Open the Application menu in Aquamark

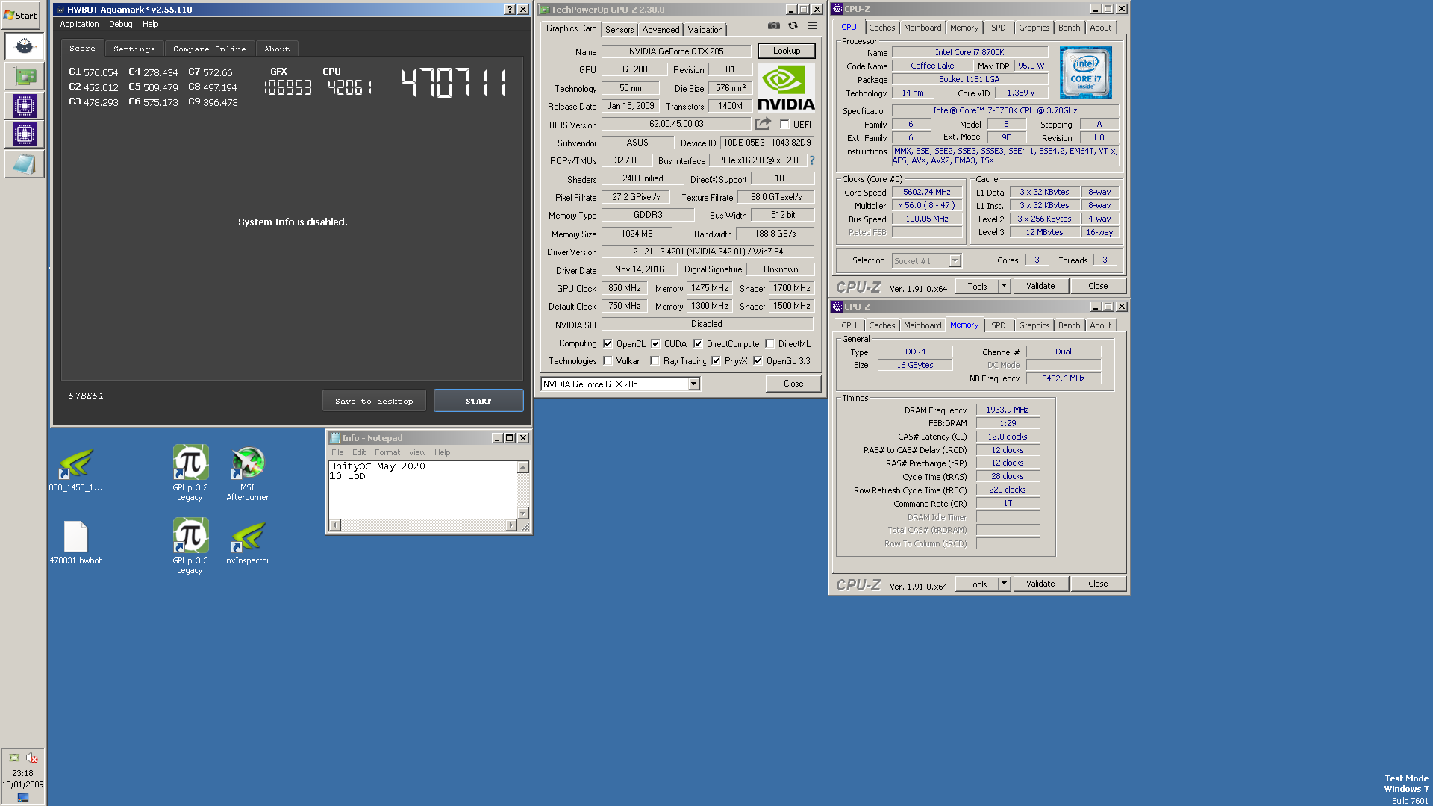tap(79, 24)
